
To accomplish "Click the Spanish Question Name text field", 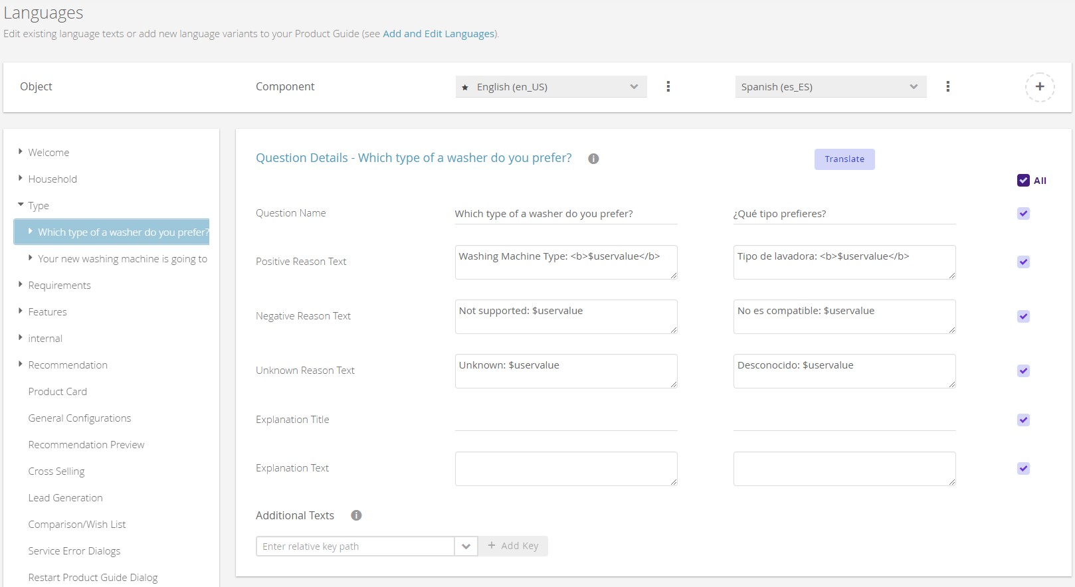I will point(844,214).
